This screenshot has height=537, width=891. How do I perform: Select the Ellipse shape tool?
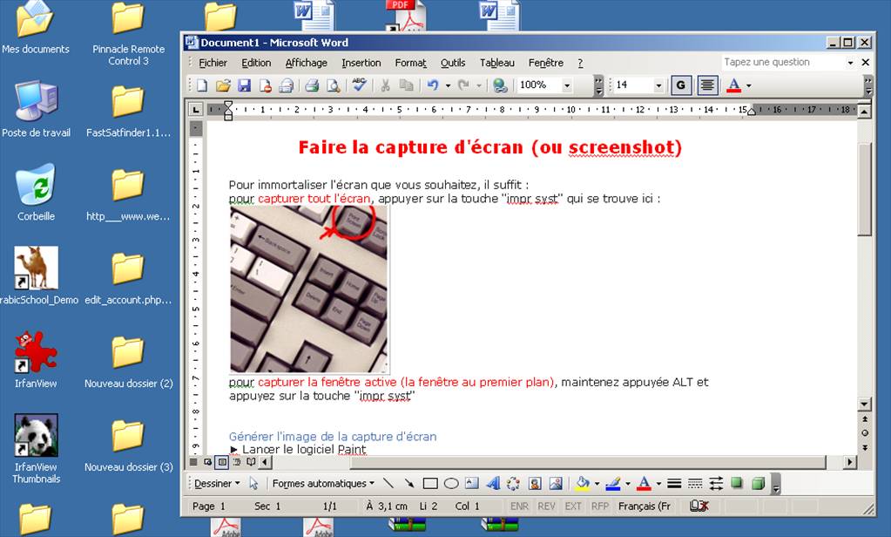pyautogui.click(x=451, y=484)
